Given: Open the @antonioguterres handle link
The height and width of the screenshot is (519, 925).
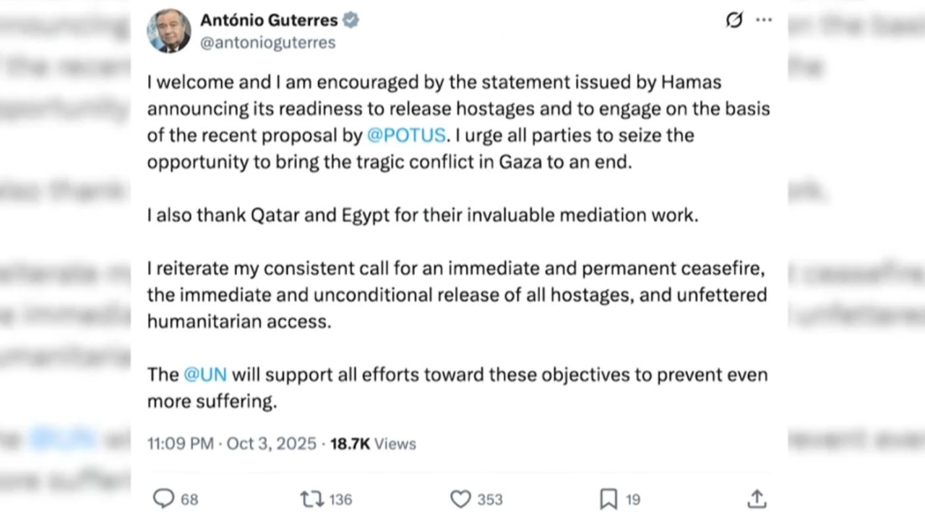Looking at the screenshot, I should click(x=267, y=43).
